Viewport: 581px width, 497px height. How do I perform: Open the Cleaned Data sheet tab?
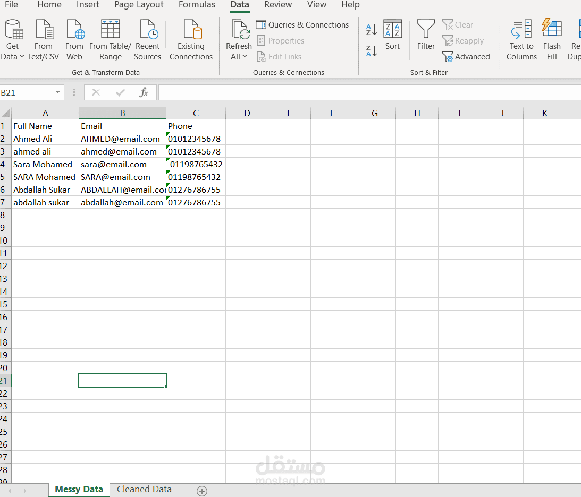tap(144, 489)
